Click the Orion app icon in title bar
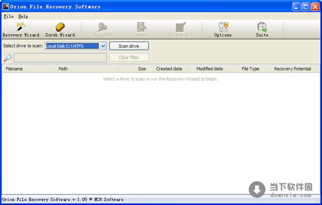 [5, 6]
